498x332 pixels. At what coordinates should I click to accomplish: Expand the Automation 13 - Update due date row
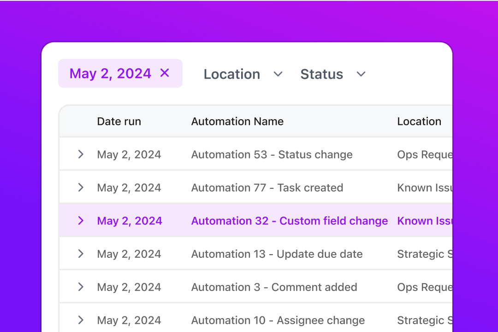click(81, 254)
